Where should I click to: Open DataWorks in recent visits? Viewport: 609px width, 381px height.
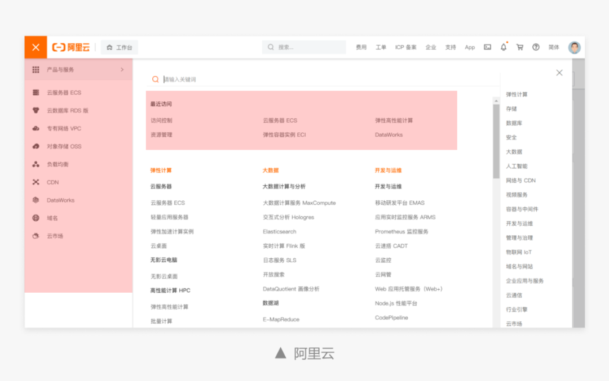(389, 135)
